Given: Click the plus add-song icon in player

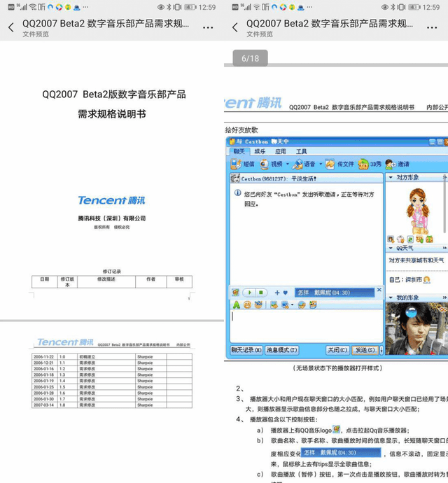Looking at the screenshot, I should (277, 293).
